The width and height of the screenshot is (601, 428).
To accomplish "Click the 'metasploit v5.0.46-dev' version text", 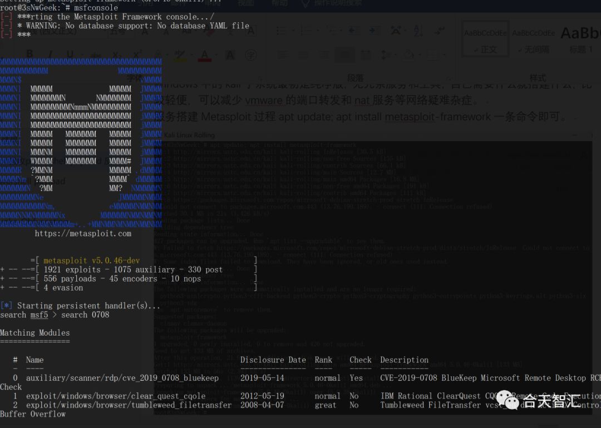I will [x=92, y=261].
